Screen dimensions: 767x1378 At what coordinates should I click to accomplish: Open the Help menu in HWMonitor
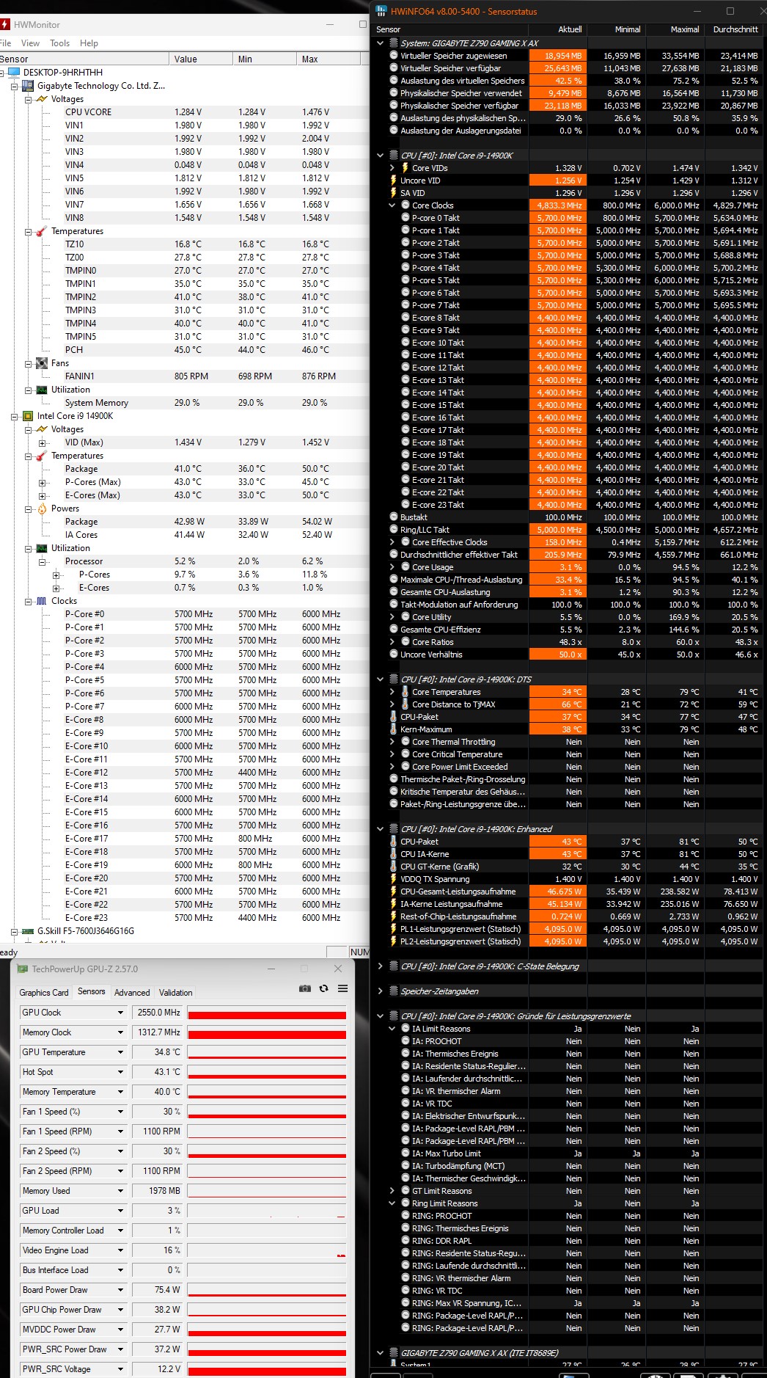[x=89, y=43]
